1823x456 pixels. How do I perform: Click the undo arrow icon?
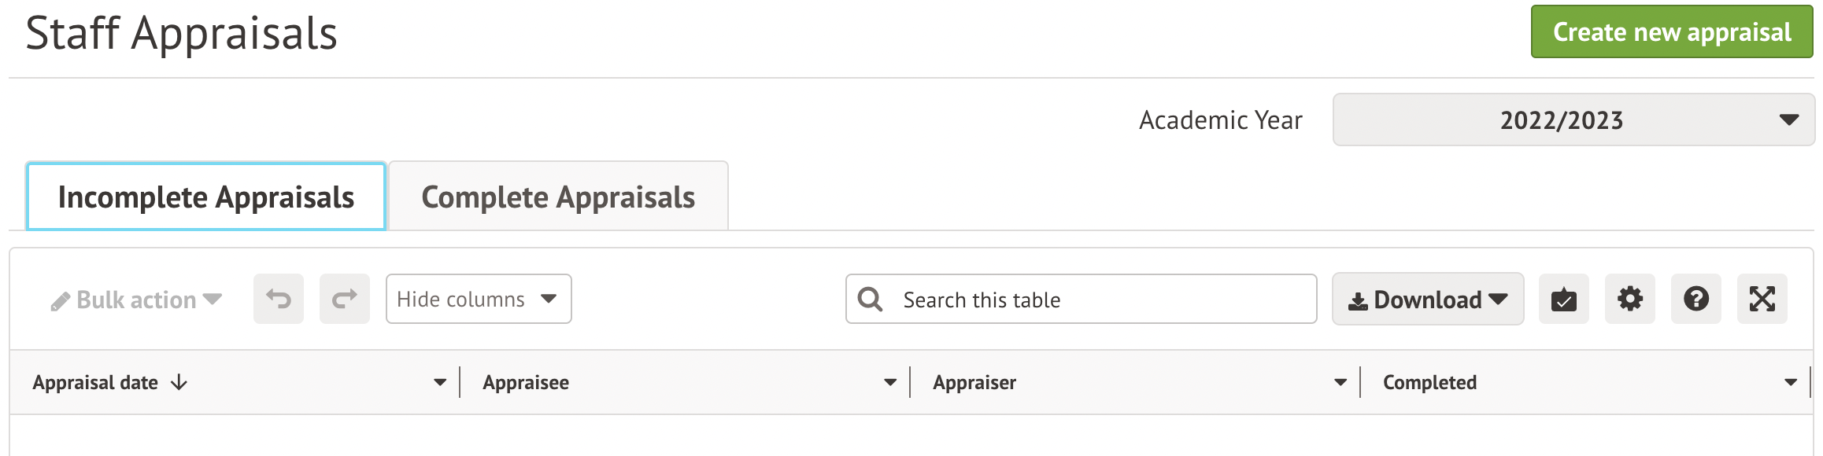click(x=279, y=299)
